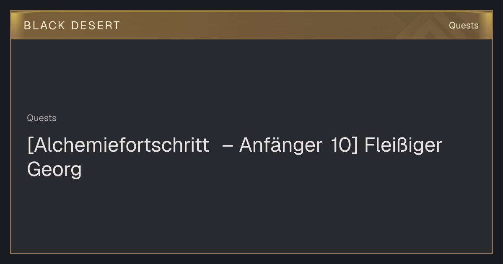Click Anfänger 10 in the title
The width and height of the screenshot is (503, 264).
click(x=294, y=146)
